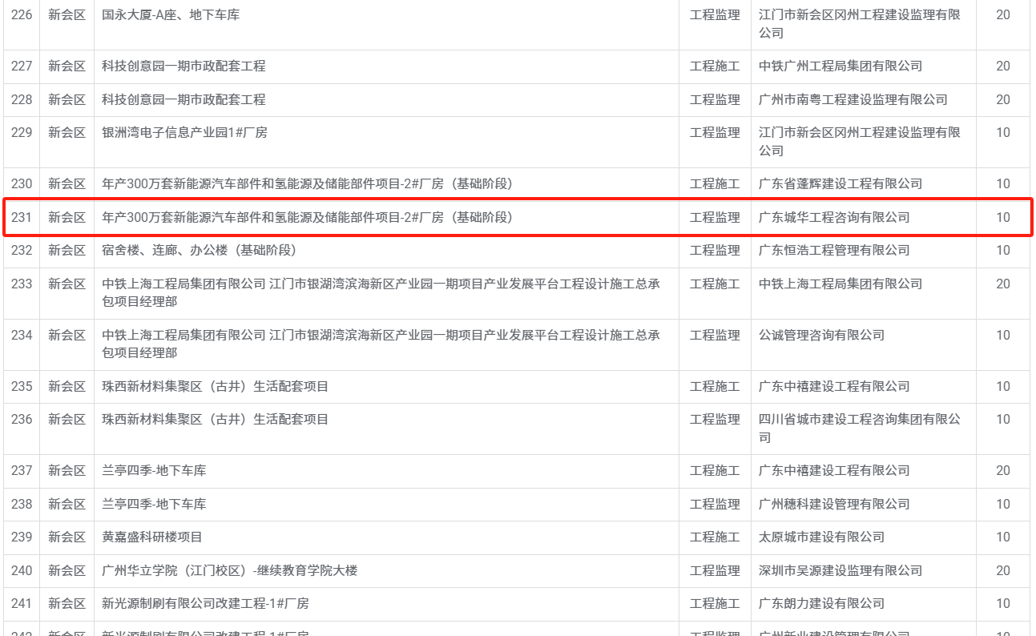Select the project name in row 235
This screenshot has height=636, width=1036.
(x=215, y=386)
